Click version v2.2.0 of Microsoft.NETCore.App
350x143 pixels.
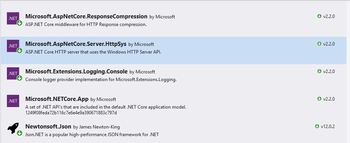(x=329, y=99)
